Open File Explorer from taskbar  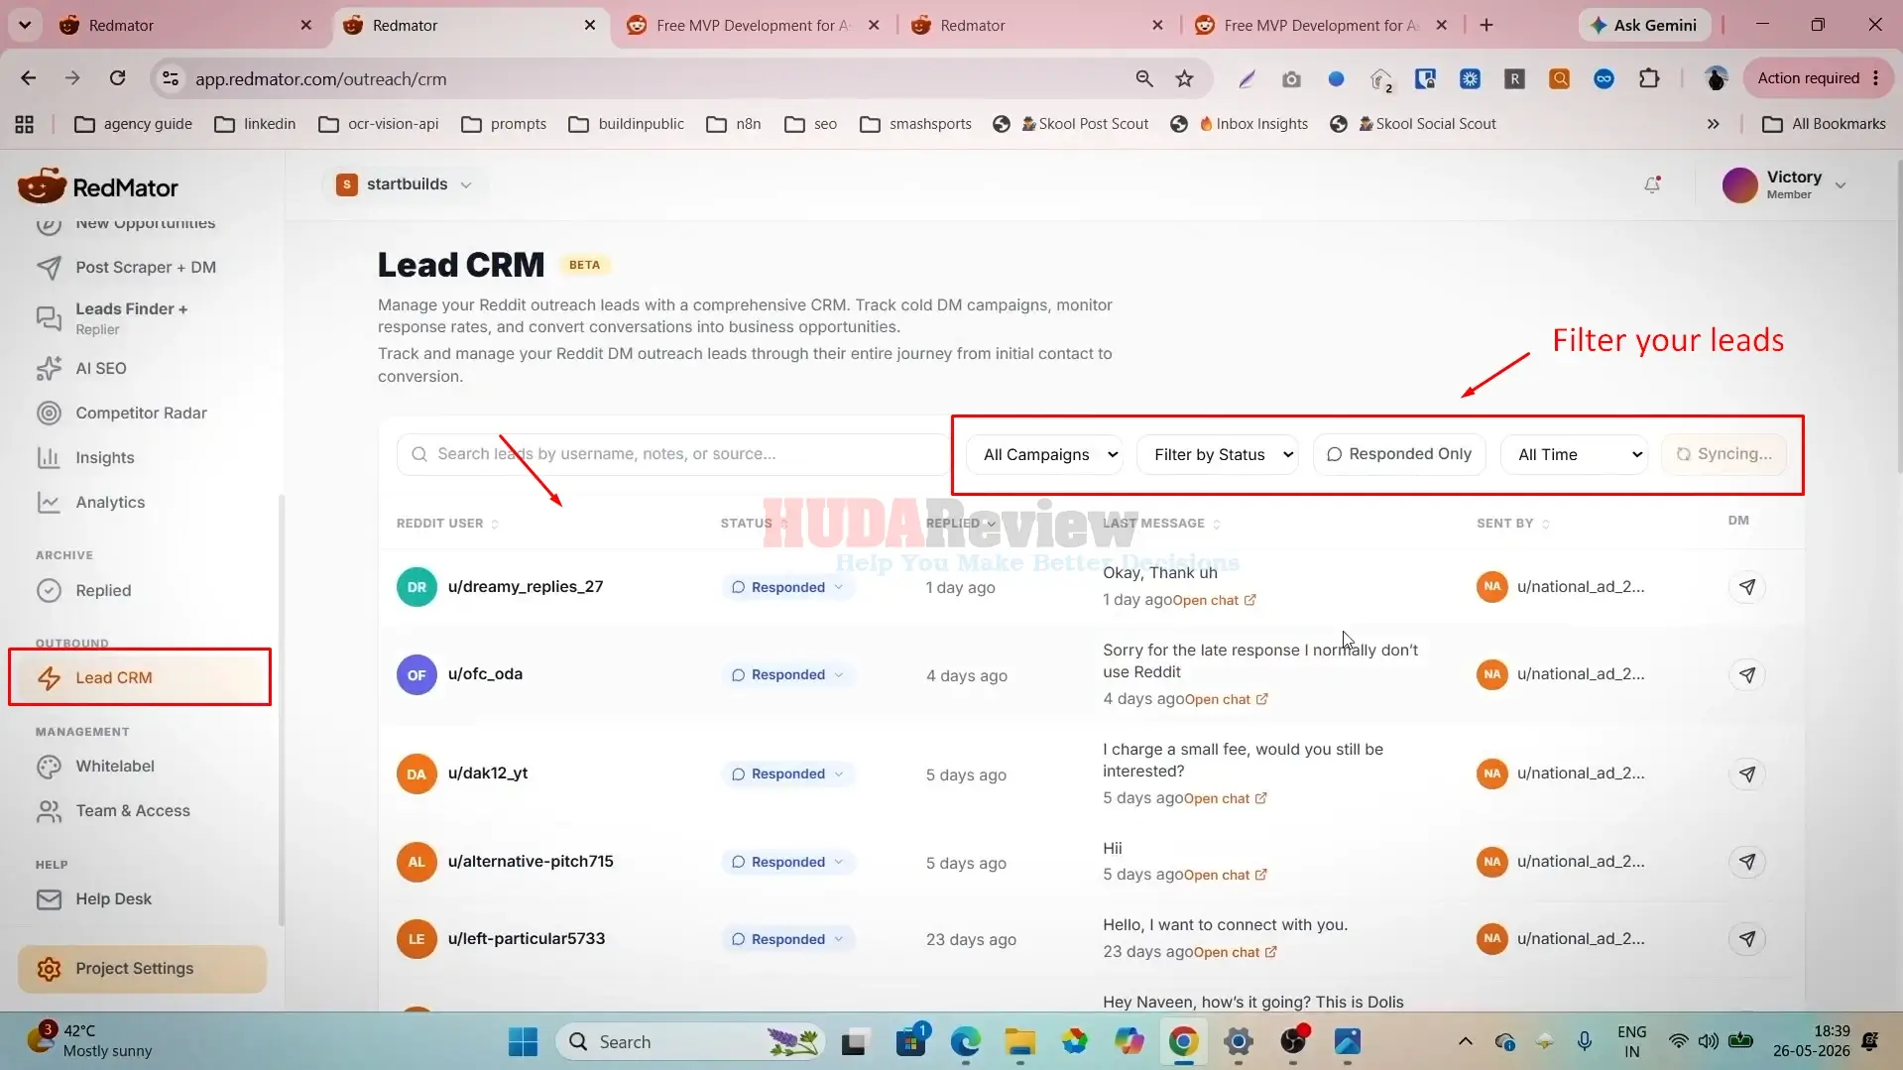[x=1019, y=1042]
